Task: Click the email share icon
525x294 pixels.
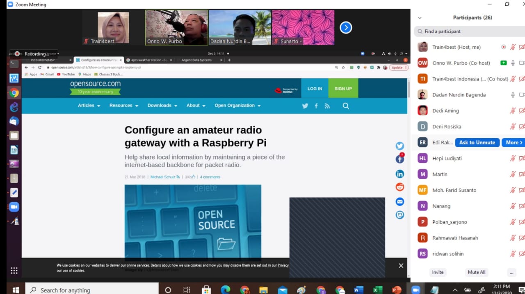Action: click(400, 201)
